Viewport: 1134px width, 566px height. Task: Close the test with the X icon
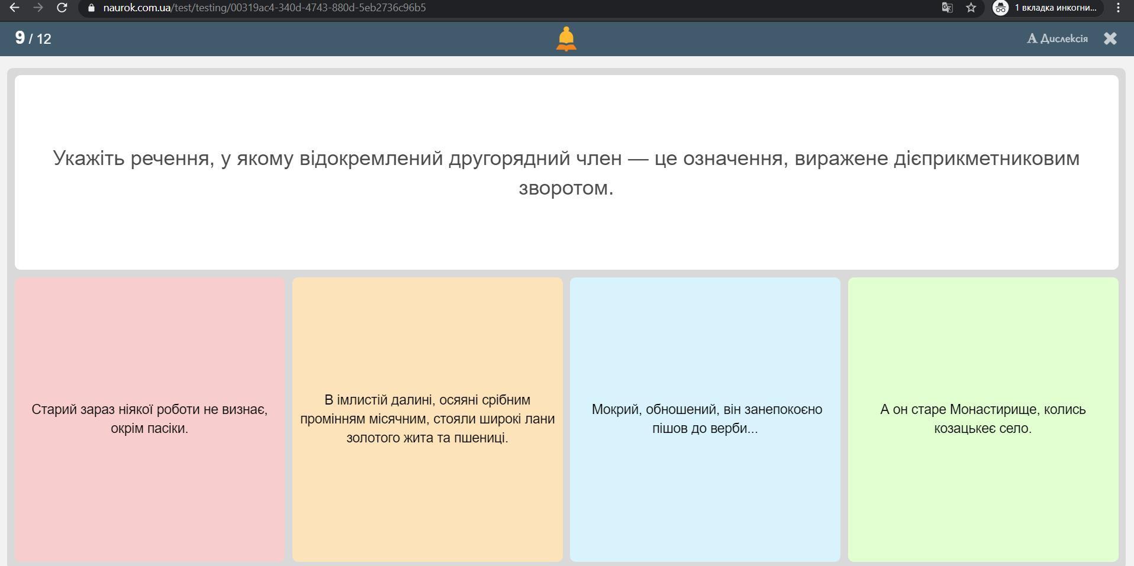(x=1110, y=38)
